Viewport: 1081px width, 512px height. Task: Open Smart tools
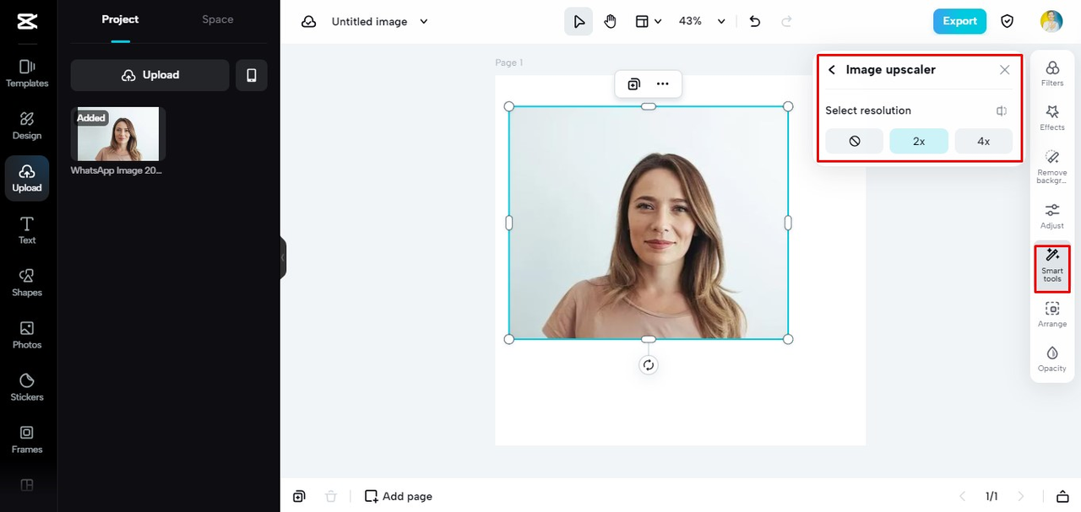(1052, 266)
